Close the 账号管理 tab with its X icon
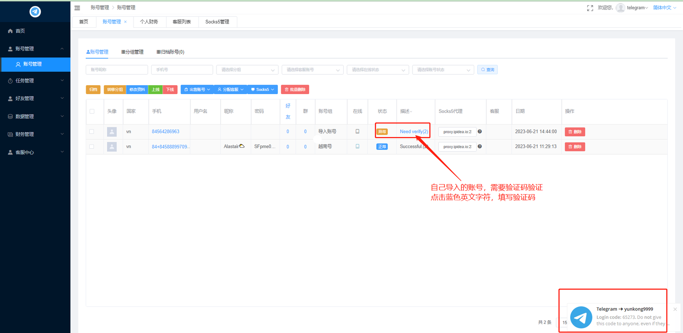The height and width of the screenshot is (333, 683). [x=126, y=22]
